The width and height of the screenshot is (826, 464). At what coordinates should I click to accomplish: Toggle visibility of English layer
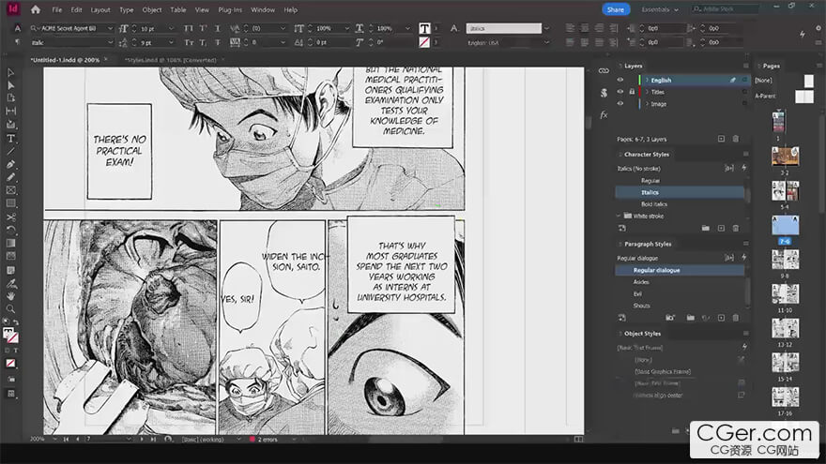pyautogui.click(x=620, y=80)
